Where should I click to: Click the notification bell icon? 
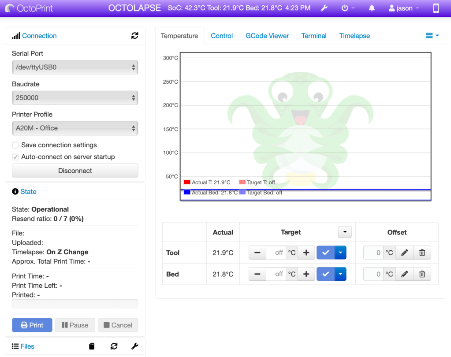click(371, 8)
